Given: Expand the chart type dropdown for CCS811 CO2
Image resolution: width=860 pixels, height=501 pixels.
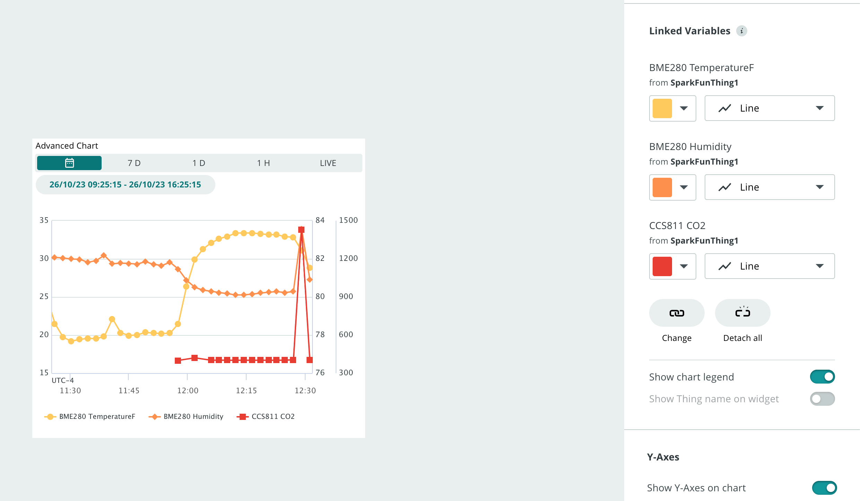Looking at the screenshot, I should (x=819, y=266).
